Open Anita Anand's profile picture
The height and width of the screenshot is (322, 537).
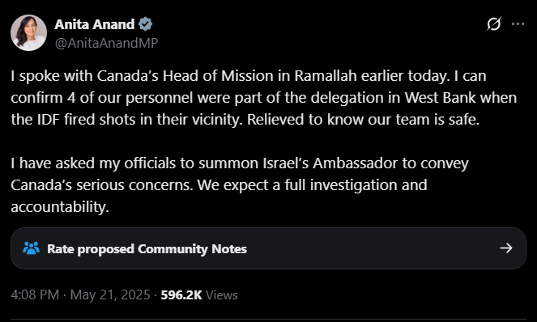tap(29, 33)
